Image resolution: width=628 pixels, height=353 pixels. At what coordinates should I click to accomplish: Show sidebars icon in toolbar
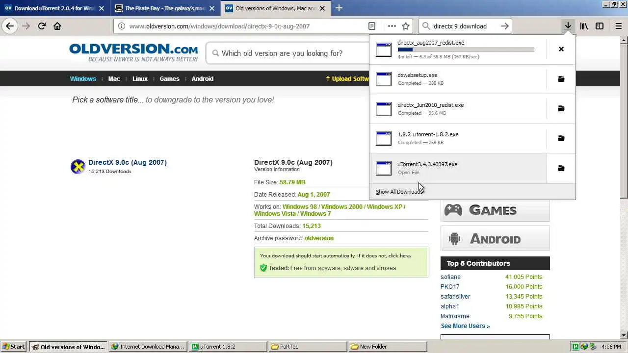600,26
